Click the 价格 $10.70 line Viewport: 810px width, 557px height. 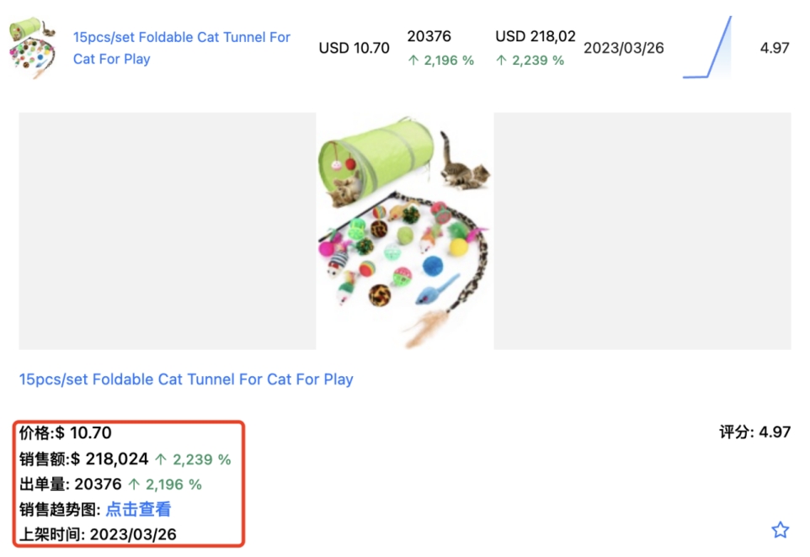[x=66, y=433]
